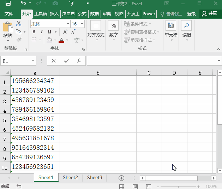Viewport: 222px width, 189px height.
Task: Click the fx Insert Function icon
Action: [79, 61]
